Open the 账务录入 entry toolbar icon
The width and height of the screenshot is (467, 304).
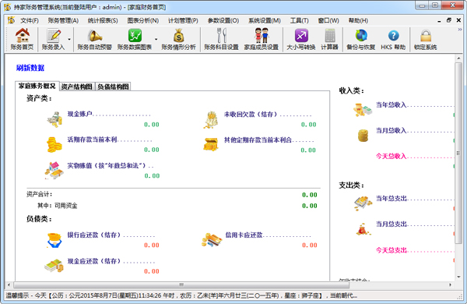[x=53, y=39]
